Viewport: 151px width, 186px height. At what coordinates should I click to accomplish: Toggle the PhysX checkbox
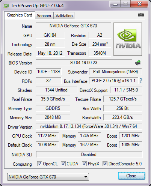click(84, 163)
